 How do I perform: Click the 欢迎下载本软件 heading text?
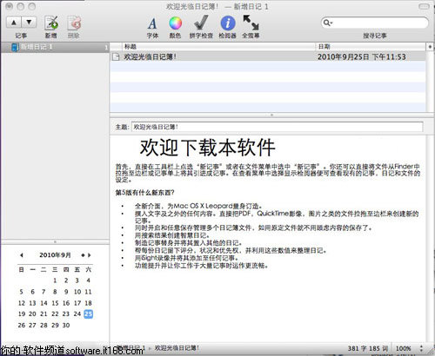(208, 148)
